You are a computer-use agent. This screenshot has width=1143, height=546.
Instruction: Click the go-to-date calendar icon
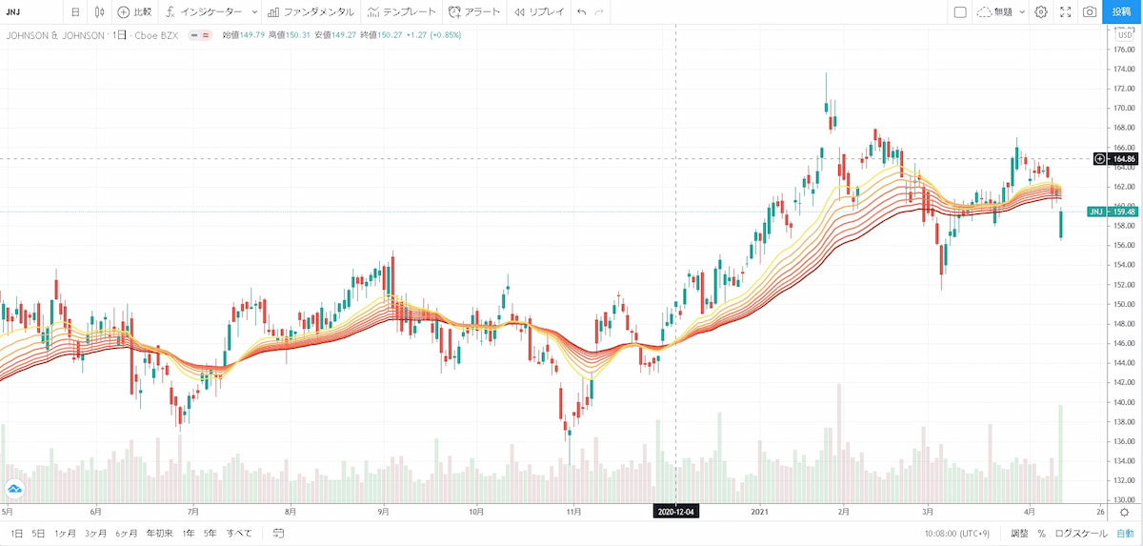[278, 534]
